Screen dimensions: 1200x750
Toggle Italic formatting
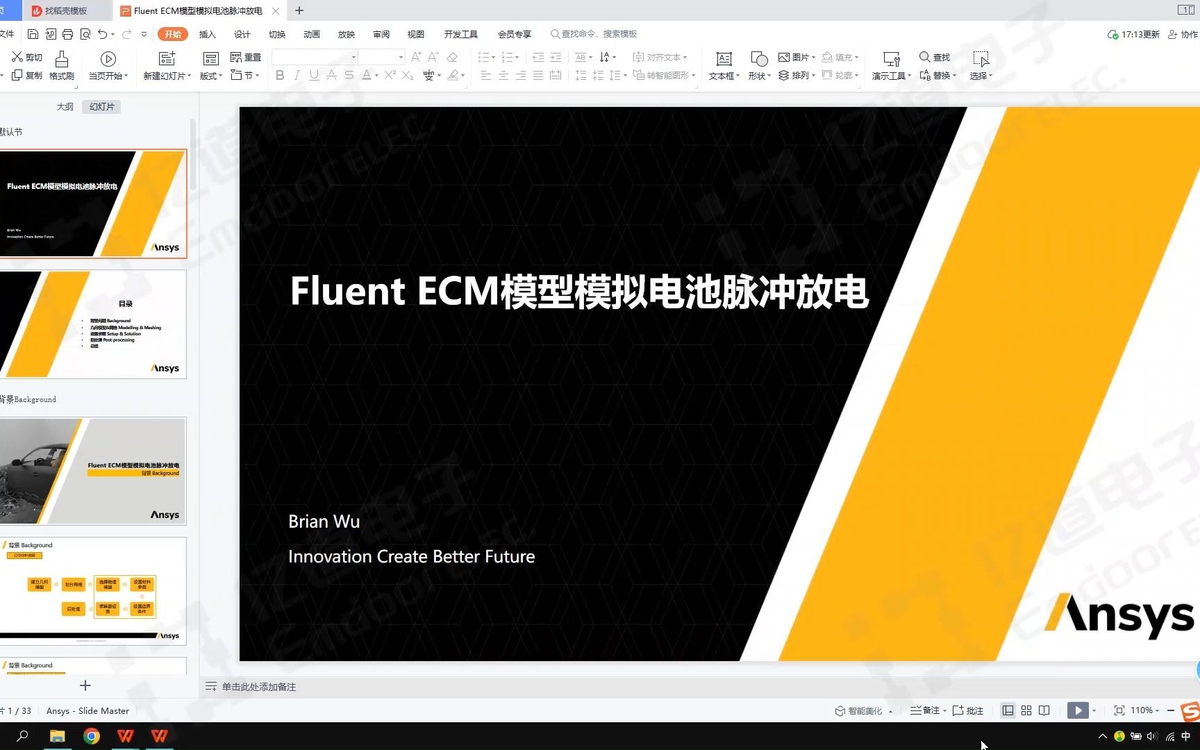pos(297,75)
